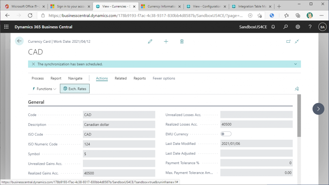Dismiss the synchronization notification

(x=33, y=64)
